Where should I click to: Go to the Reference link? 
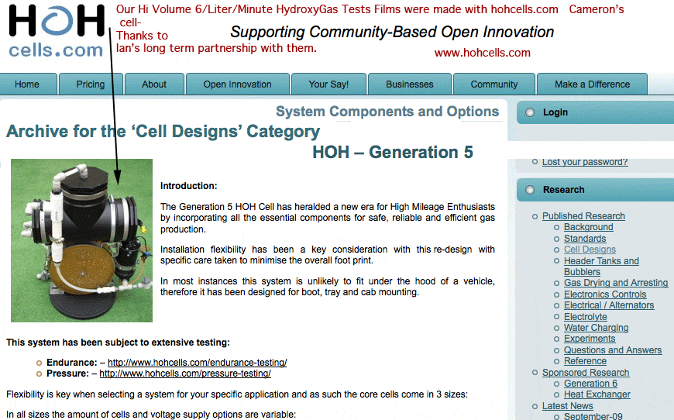point(585,361)
